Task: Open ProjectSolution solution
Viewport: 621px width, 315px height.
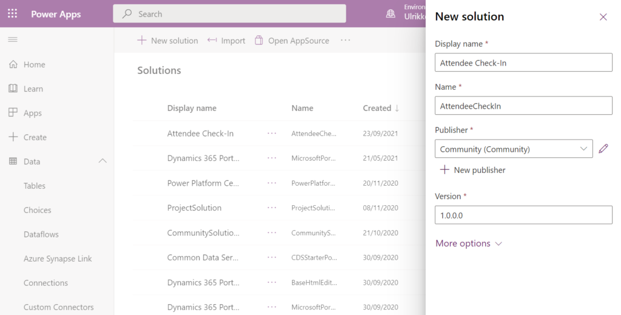Action: (x=194, y=208)
